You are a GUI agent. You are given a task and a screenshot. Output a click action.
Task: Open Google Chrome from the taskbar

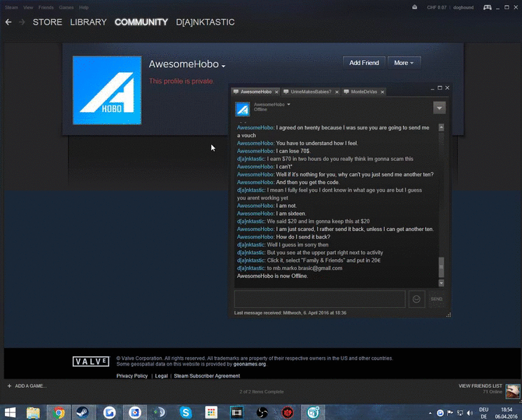[59, 413]
